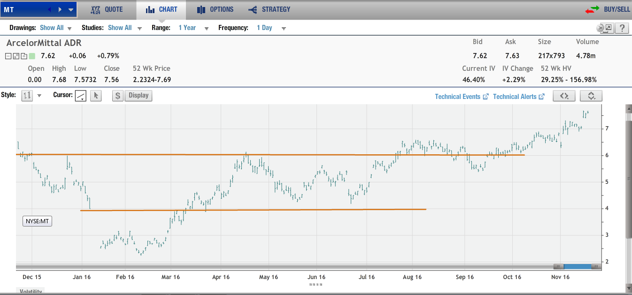
Task: Expand the quote panel with the plus icon
Action: pos(23,56)
